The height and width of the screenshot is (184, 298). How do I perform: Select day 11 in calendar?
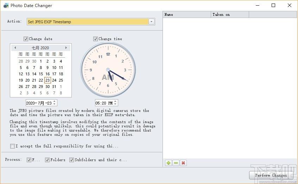pos(61,68)
